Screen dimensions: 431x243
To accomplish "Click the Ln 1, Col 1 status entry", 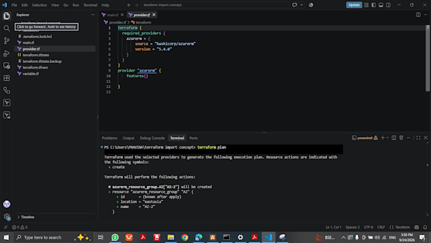I will click(333, 227).
